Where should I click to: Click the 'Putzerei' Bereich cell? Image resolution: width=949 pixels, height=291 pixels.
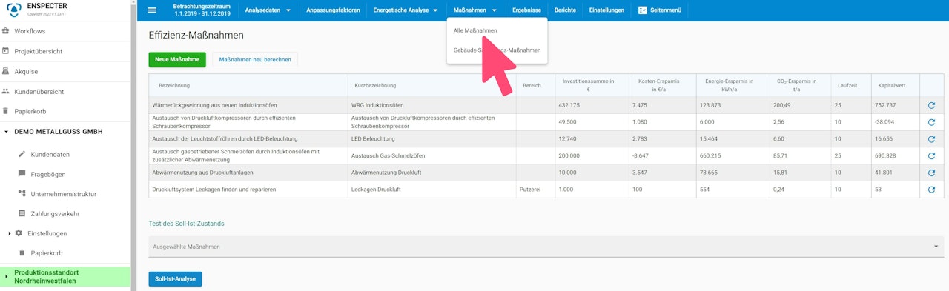[x=535, y=190]
